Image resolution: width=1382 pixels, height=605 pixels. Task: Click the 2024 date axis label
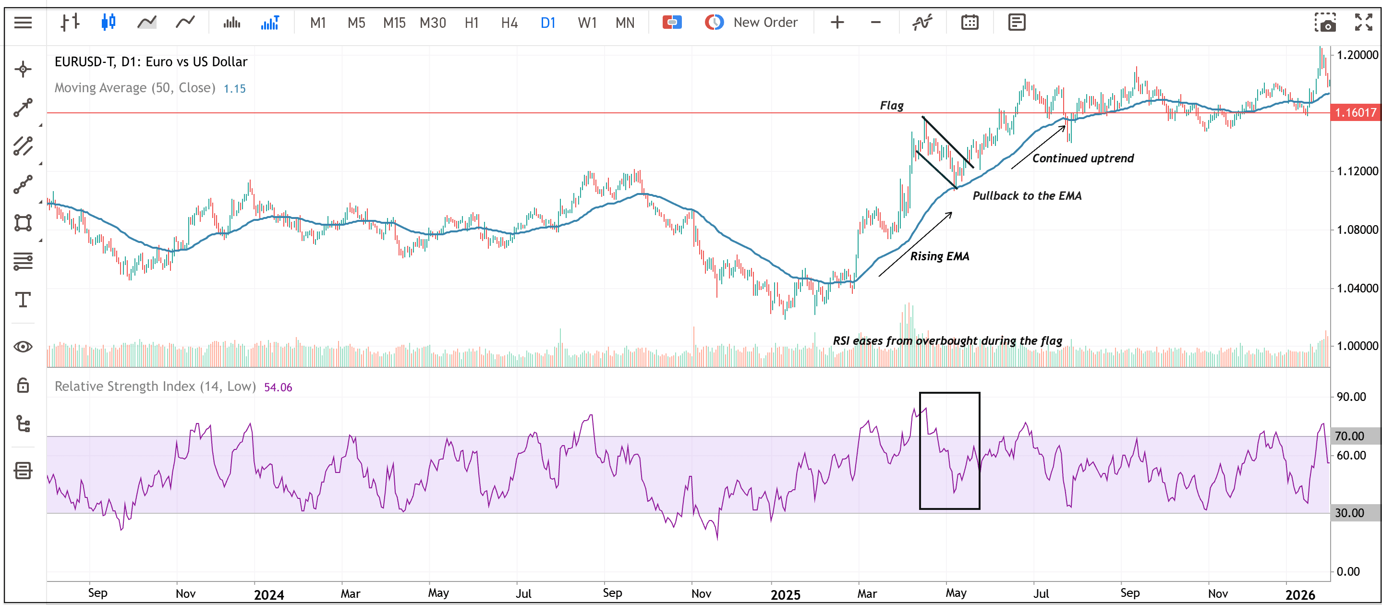(x=269, y=595)
